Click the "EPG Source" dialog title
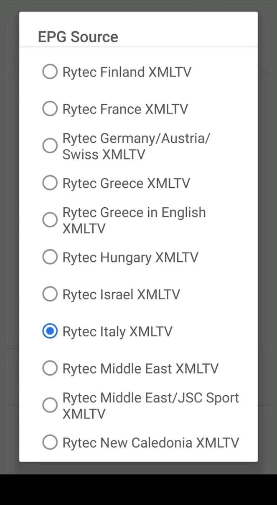 78,37
